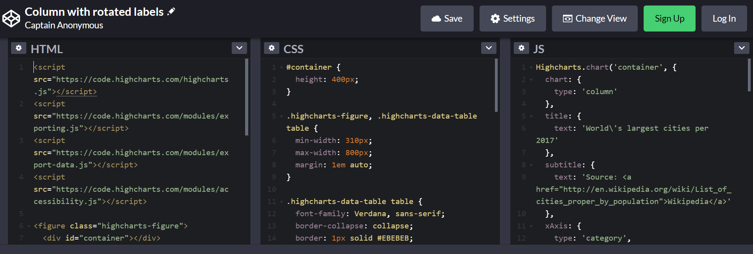Screen dimensions: 753x254
Task: Fold JS line 5 title block
Action: click(531, 116)
